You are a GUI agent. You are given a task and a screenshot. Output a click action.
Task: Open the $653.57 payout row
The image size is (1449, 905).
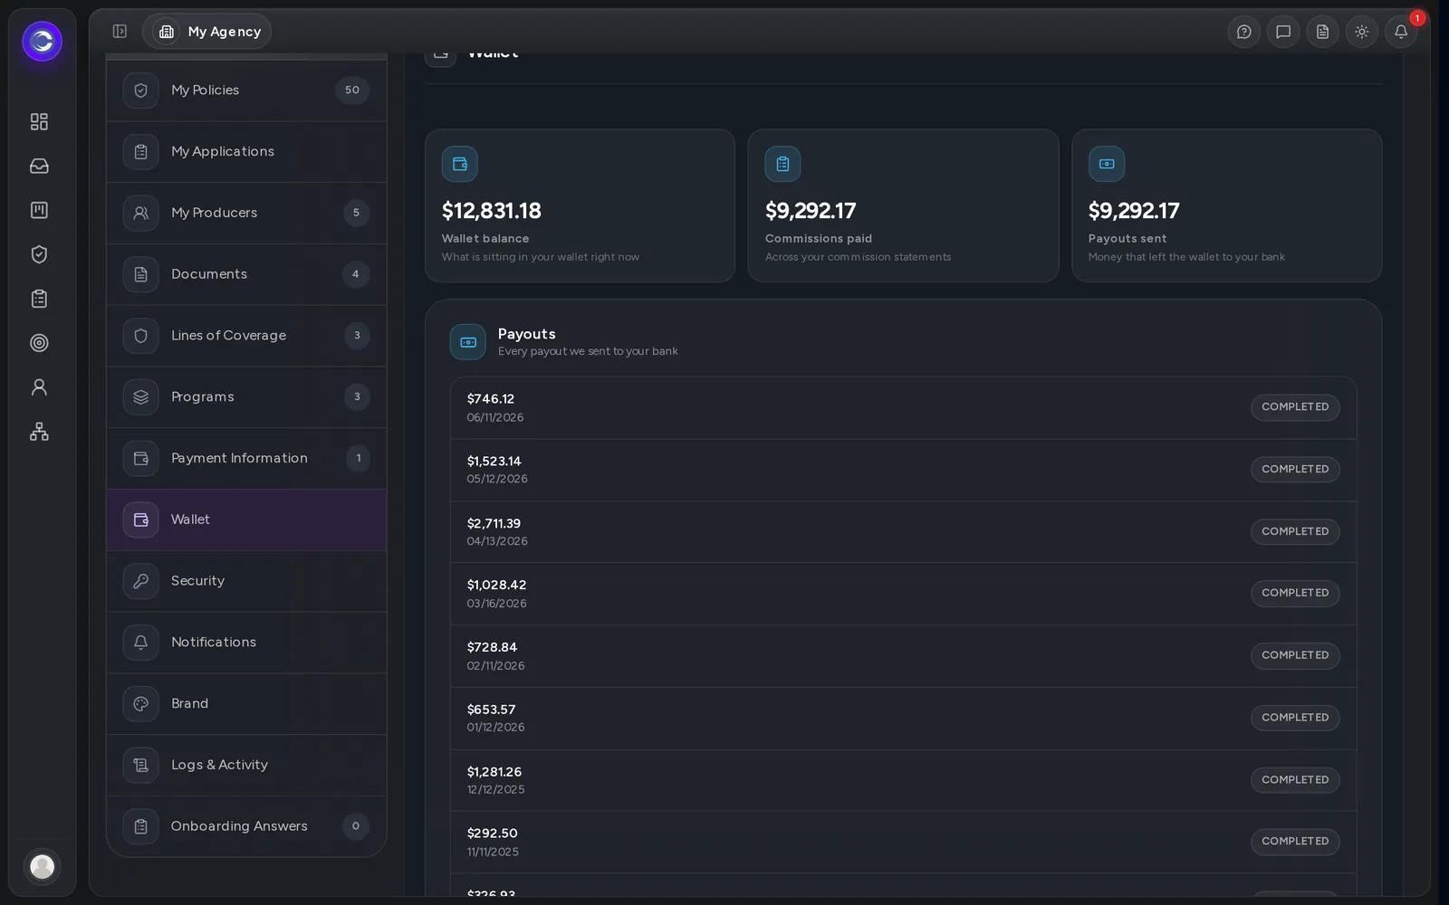903,719
